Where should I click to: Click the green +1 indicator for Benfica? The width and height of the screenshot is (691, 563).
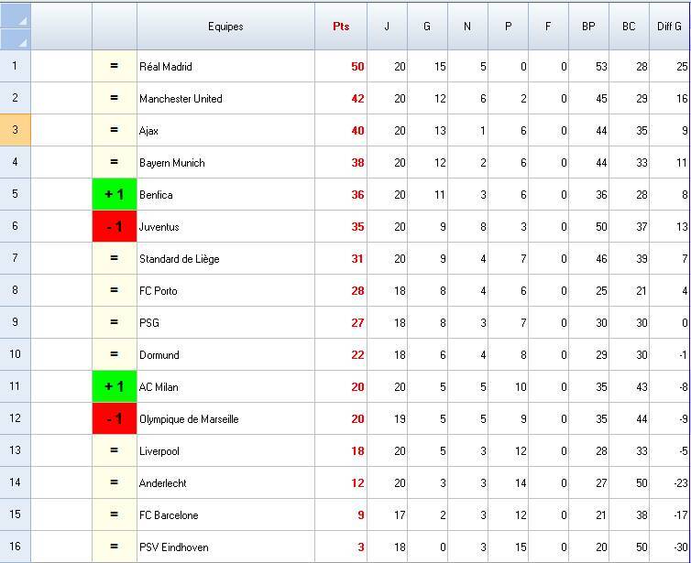[x=115, y=194]
